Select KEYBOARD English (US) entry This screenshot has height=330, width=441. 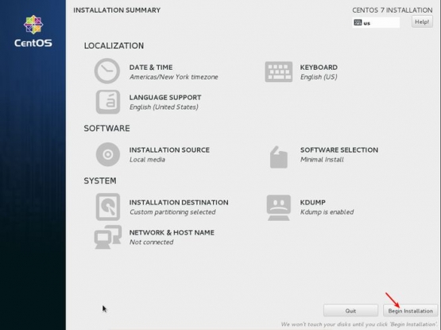[319, 72]
